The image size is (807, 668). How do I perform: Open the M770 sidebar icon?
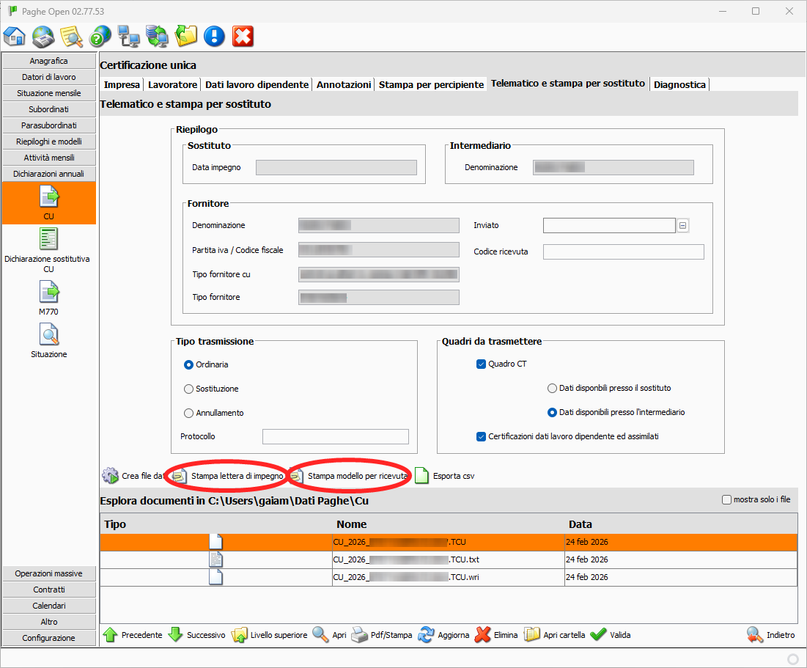click(49, 293)
